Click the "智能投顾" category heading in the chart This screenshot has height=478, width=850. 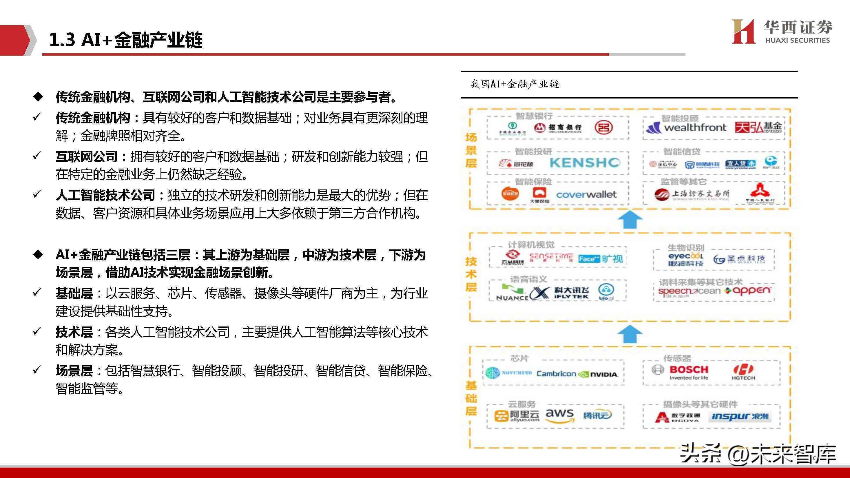click(680, 118)
